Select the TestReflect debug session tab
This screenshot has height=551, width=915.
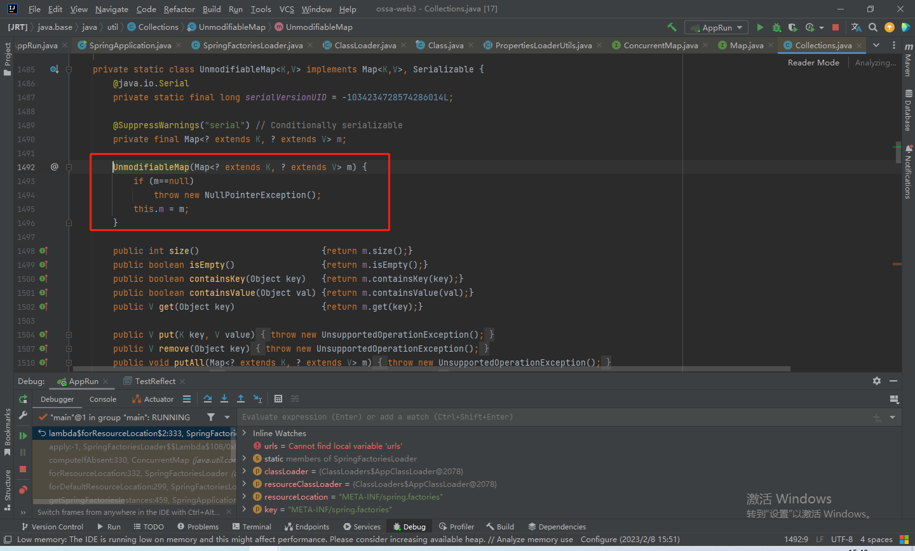(x=155, y=381)
